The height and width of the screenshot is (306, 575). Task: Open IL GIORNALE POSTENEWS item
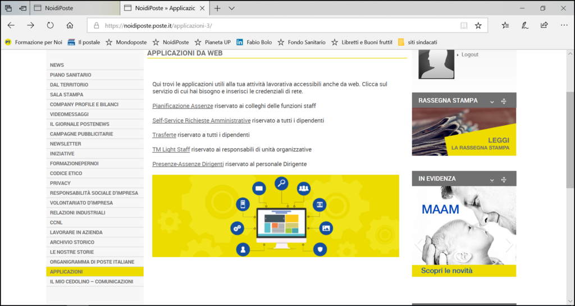94,124
